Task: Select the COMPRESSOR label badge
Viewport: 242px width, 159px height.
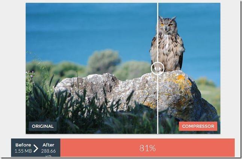Action: pos(198,126)
